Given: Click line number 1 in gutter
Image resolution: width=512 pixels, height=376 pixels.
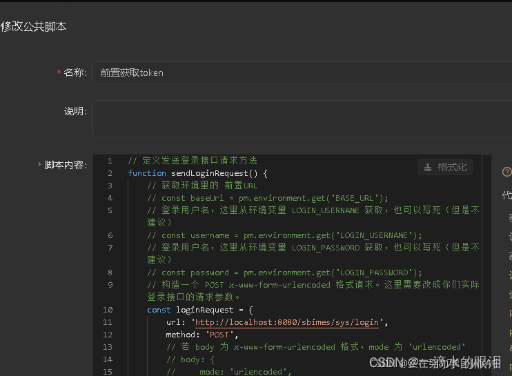Looking at the screenshot, I should (x=110, y=161).
